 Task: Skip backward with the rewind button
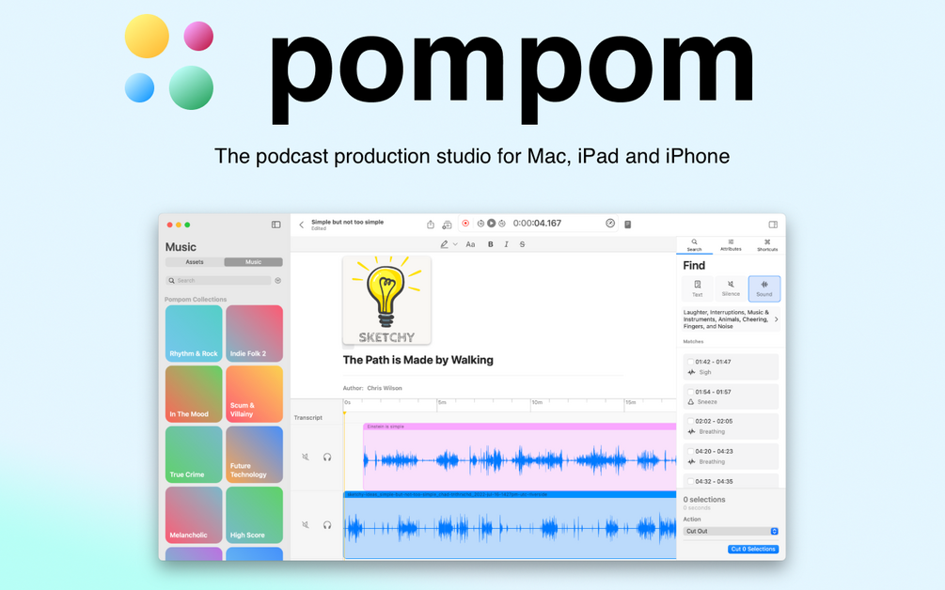(x=480, y=224)
